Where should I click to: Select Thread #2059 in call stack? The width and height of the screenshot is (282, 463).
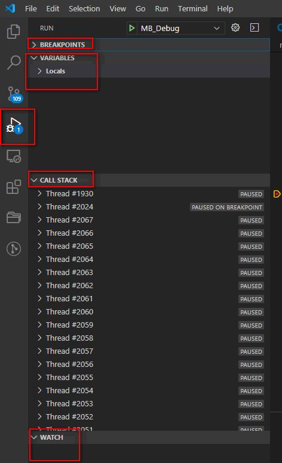point(149,325)
